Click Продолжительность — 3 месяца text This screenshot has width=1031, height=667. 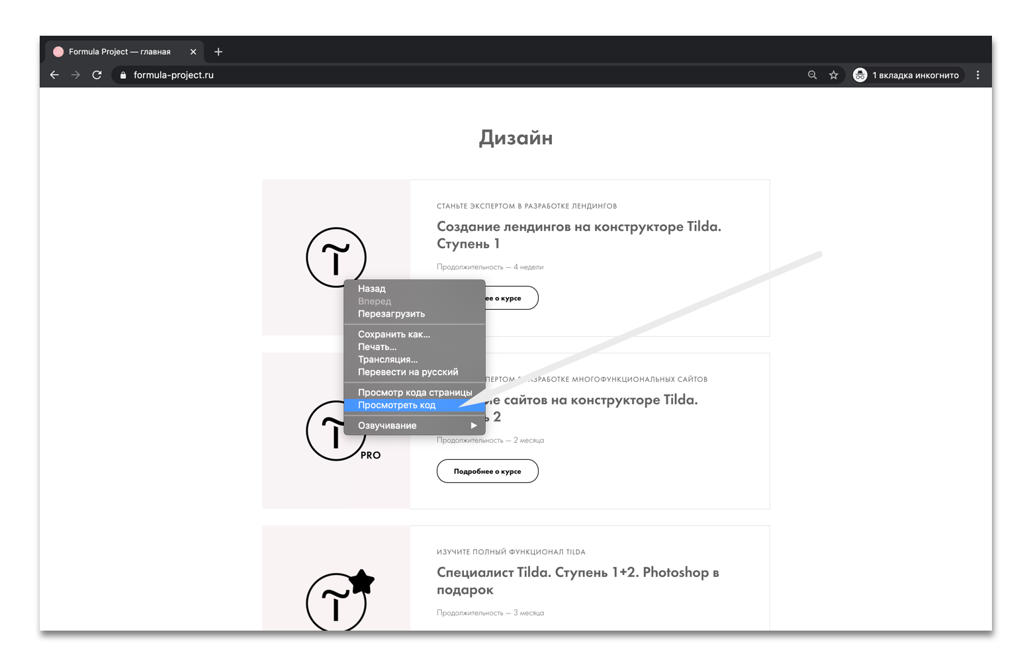(x=490, y=613)
